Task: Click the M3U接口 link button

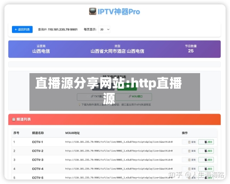Action: pos(133,97)
